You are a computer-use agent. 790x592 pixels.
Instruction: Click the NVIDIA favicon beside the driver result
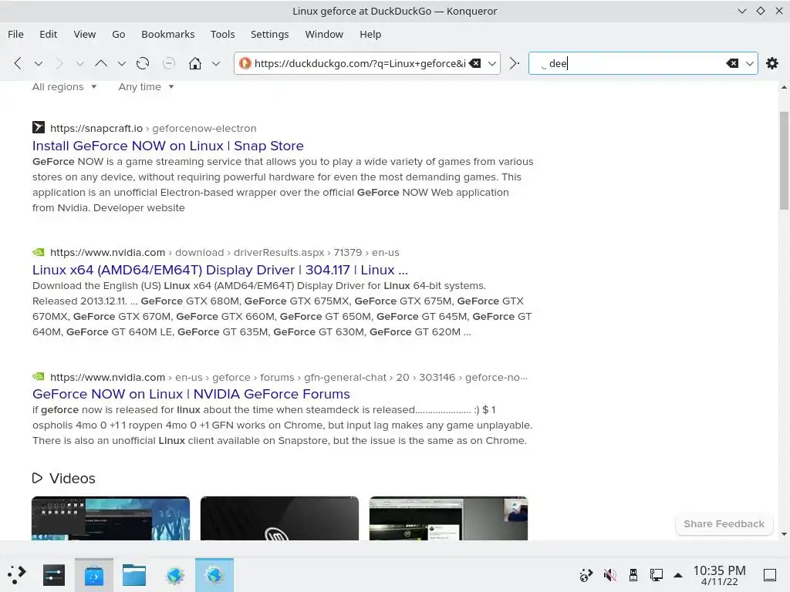click(39, 252)
